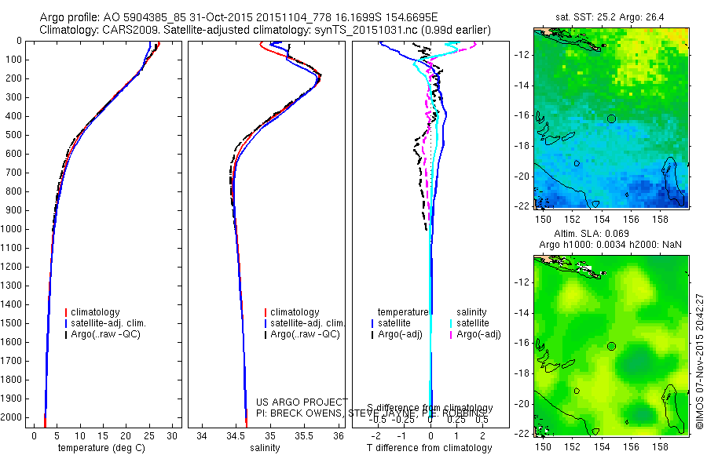Click the float position circle on SST map
This screenshot has height=455, width=707.
click(x=611, y=119)
